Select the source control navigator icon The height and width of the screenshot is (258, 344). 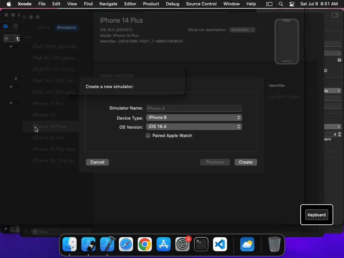coord(15,26)
